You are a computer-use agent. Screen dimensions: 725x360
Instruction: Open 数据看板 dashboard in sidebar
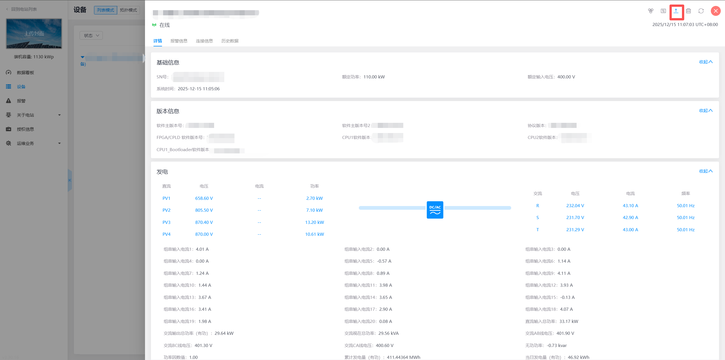[25, 73]
